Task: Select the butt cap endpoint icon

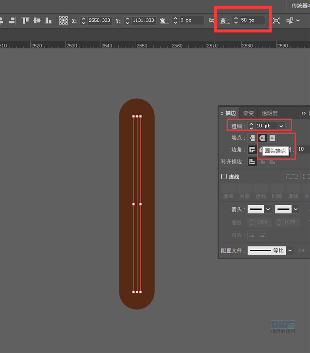Action: coord(252,138)
